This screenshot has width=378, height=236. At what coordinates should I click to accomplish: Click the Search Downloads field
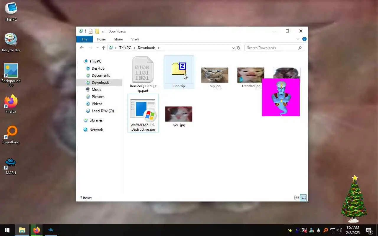click(x=274, y=48)
